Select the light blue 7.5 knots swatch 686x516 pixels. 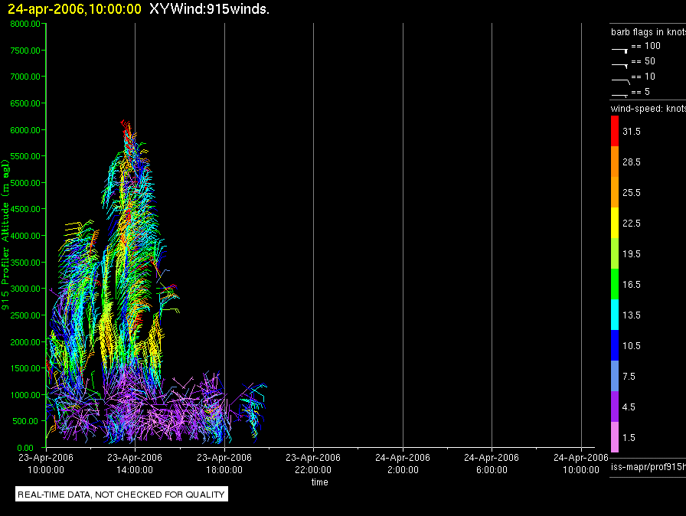pos(615,376)
